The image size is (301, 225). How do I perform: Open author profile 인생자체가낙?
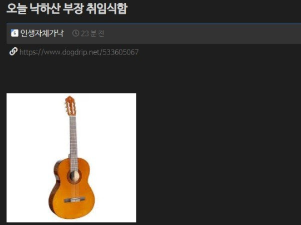pyautogui.click(x=42, y=33)
